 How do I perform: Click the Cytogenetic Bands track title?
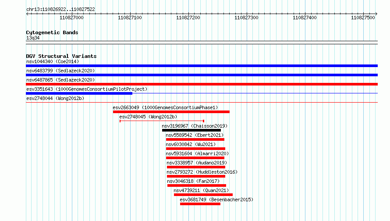point(52,32)
